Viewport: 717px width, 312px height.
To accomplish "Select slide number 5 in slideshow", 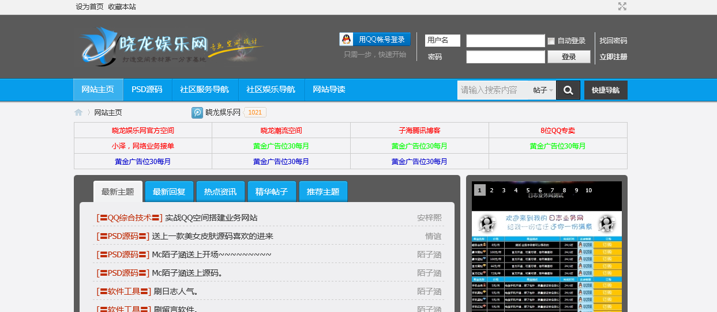I will 528,190.
